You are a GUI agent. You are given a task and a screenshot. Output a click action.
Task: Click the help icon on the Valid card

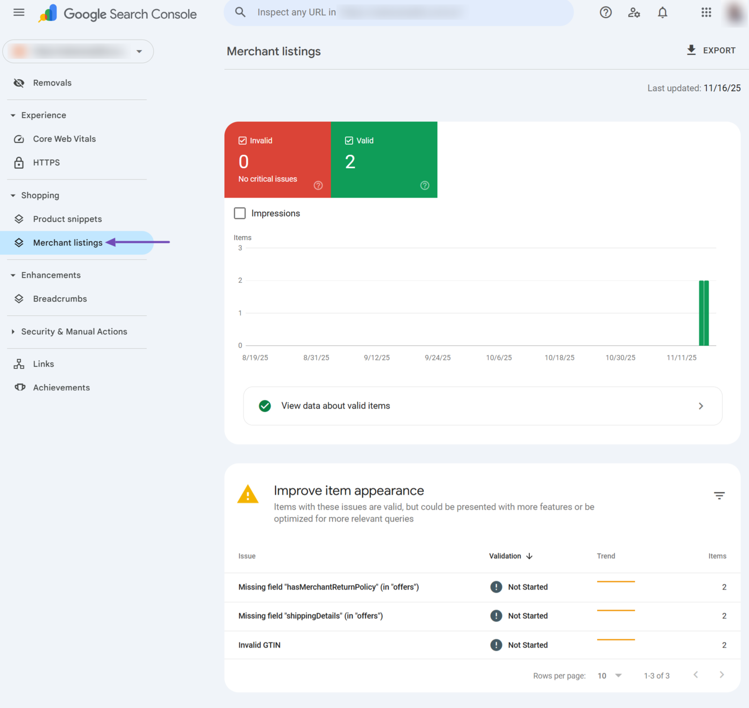(424, 185)
